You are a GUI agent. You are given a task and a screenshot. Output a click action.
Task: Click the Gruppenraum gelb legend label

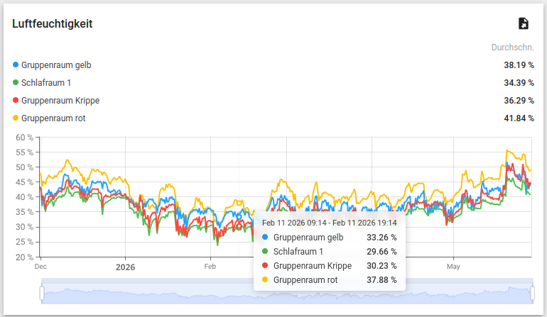pyautogui.click(x=56, y=65)
